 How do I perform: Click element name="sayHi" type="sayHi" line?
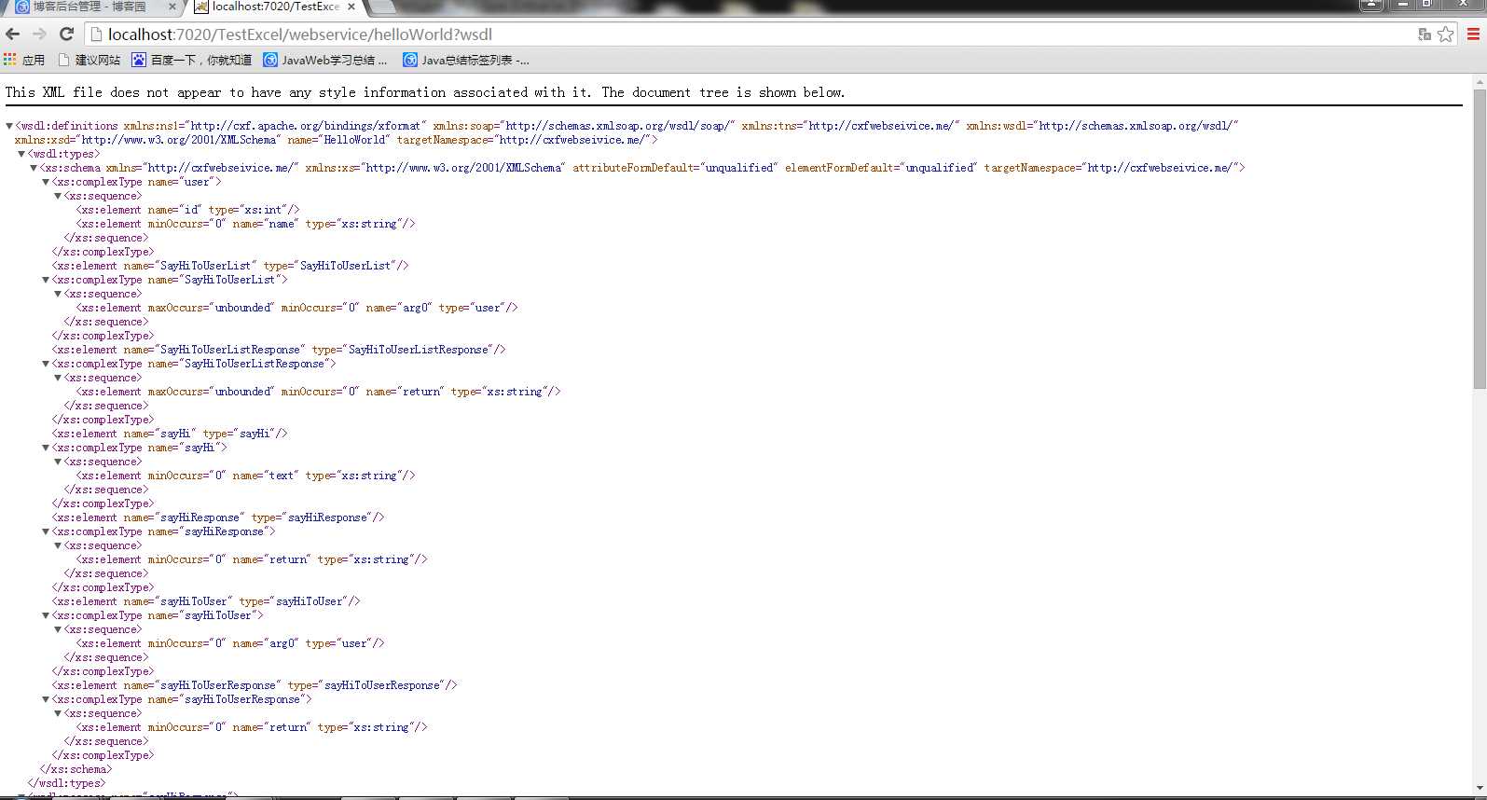pyautogui.click(x=170, y=434)
